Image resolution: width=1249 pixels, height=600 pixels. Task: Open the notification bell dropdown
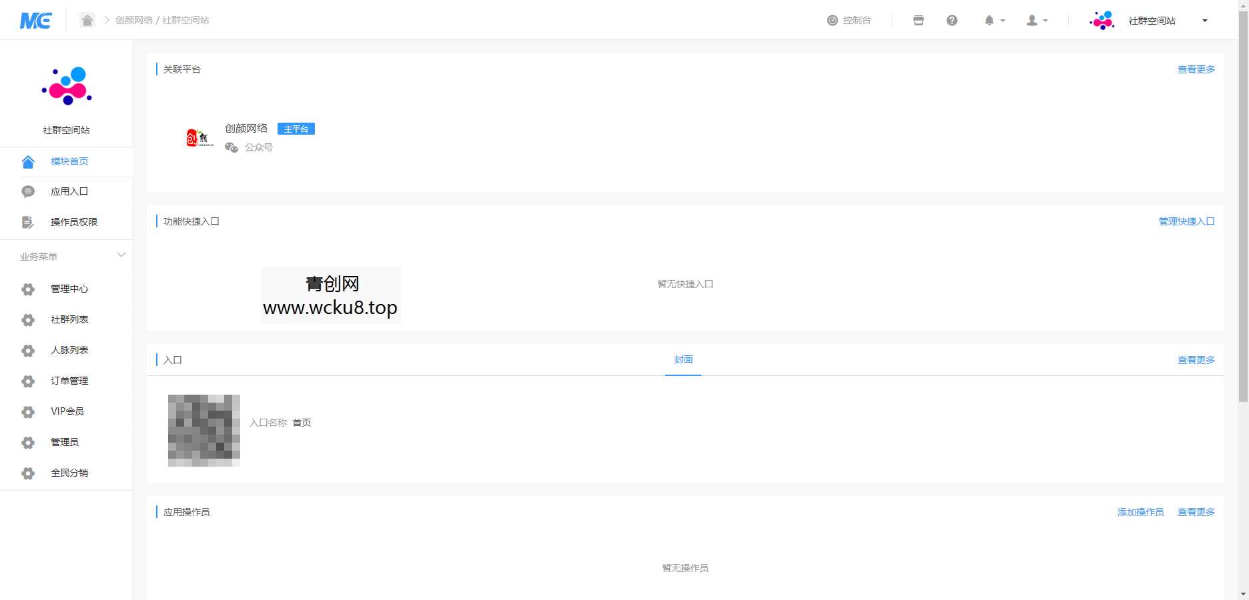[993, 21]
